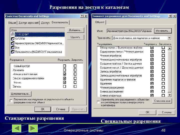180x135 pixels.
Task: Click permissions list scrollbar up arrow
Action: [x=169, y=48]
